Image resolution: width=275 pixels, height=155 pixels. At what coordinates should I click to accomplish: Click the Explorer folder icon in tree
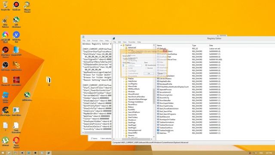point(123,45)
